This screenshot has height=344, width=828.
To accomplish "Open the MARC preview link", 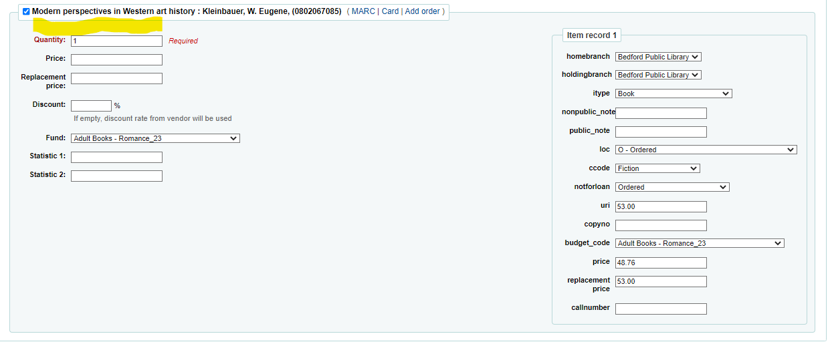I will coord(363,11).
